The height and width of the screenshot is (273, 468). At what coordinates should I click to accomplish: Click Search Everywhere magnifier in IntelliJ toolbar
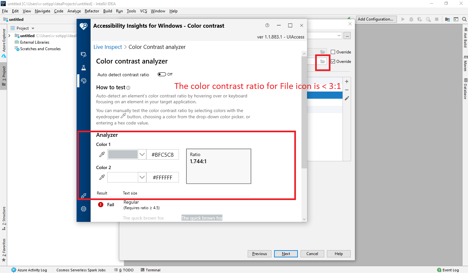pos(464,19)
